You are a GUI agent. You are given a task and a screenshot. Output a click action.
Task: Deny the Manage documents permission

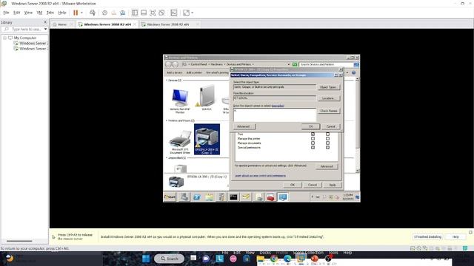327,143
